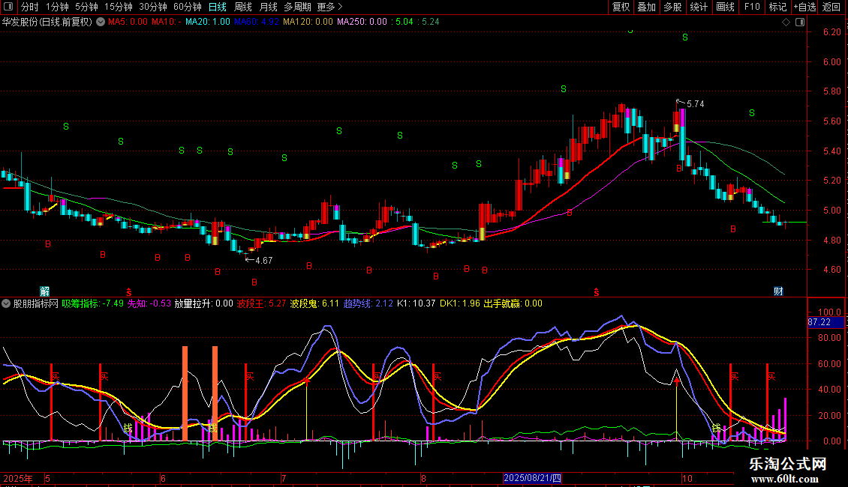Screen dimensions: 848x487
Task: Click month 10 on the time axis
Action: tap(687, 478)
